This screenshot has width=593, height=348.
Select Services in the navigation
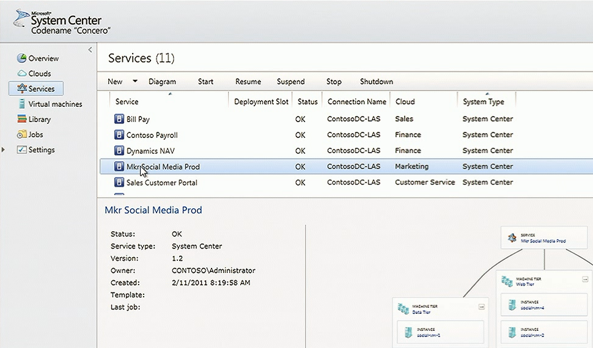click(x=42, y=89)
